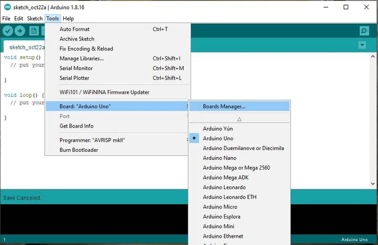Click the up triangle in boards list

click(x=239, y=119)
